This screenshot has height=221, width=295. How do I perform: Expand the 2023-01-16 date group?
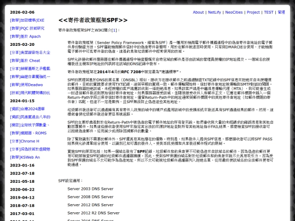(22, 165)
